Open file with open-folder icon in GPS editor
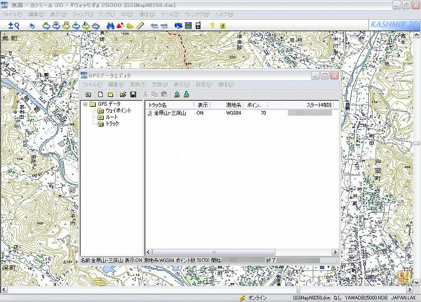The height and width of the screenshot is (302, 421). tap(123, 94)
